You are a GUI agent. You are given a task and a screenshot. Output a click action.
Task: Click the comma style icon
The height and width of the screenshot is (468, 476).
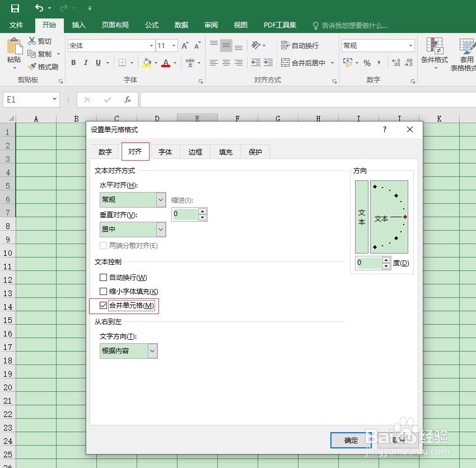tap(379, 63)
